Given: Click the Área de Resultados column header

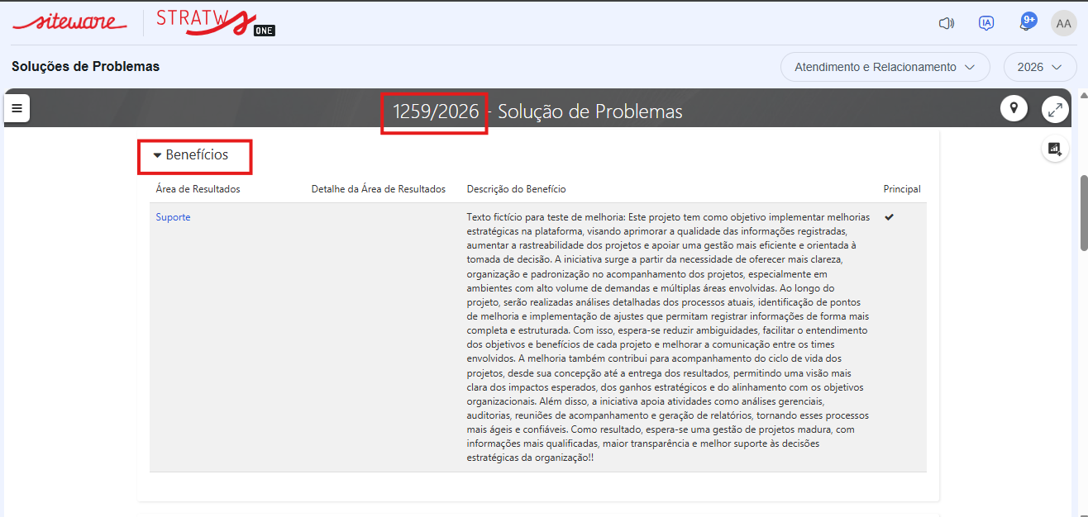Looking at the screenshot, I should point(198,189).
